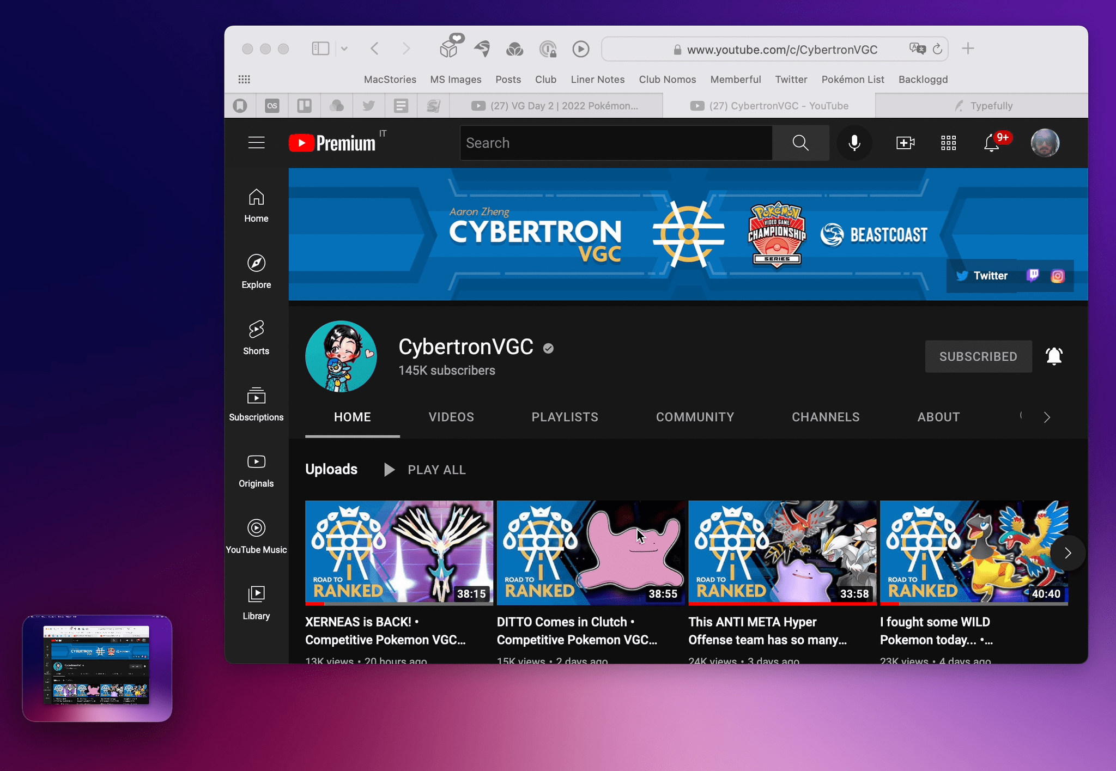Open the Create video plus icon
Viewport: 1116px width, 771px height.
click(905, 142)
